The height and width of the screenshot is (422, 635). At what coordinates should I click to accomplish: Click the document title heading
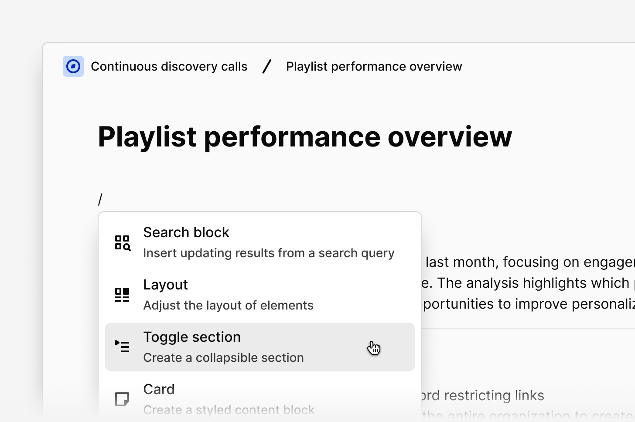tap(305, 137)
